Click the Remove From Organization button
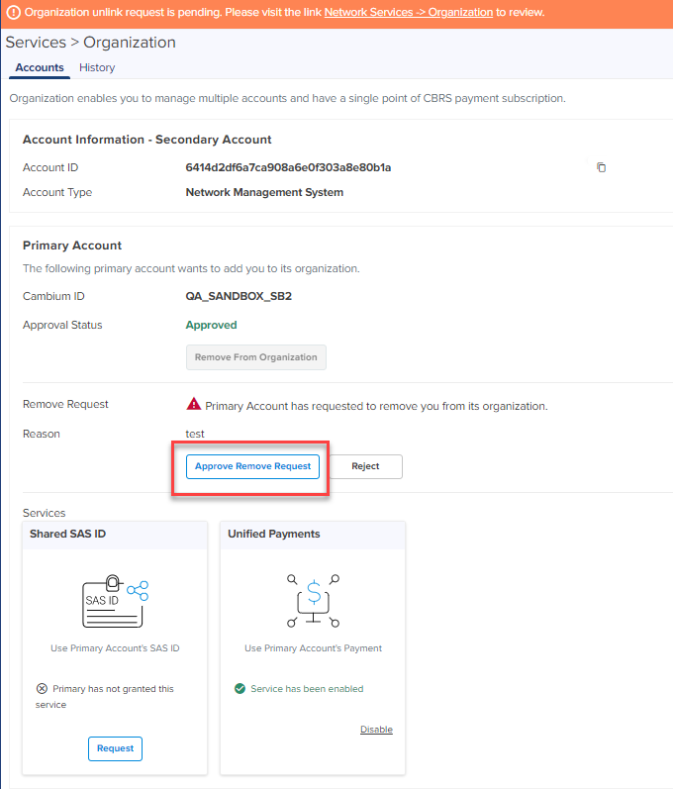This screenshot has width=673, height=789. (x=255, y=357)
